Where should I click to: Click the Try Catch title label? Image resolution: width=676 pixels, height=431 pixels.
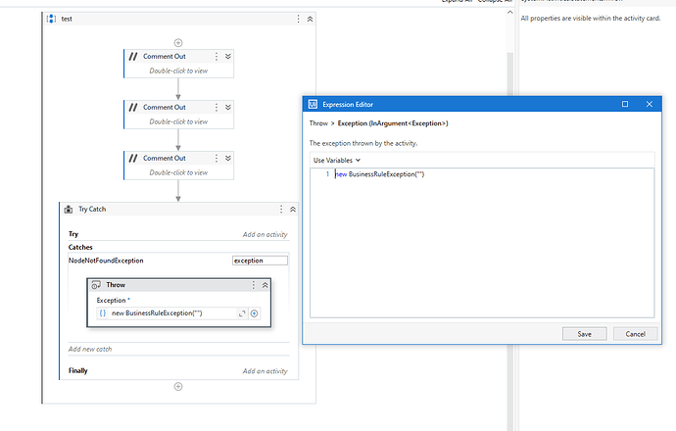[92, 209]
